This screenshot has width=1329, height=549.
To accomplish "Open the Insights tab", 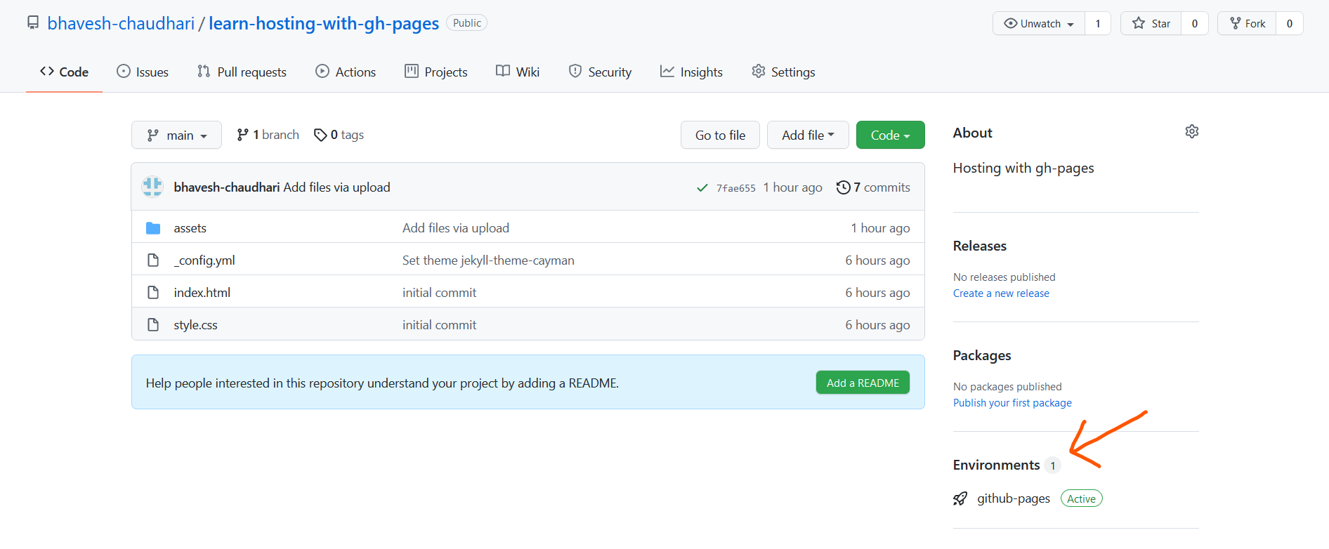I will point(691,72).
